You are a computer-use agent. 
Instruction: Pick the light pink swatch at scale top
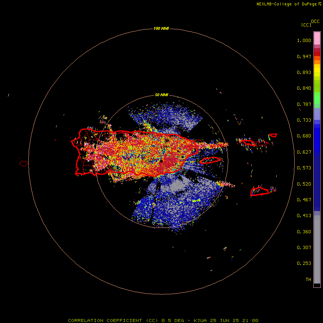[x=317, y=38]
